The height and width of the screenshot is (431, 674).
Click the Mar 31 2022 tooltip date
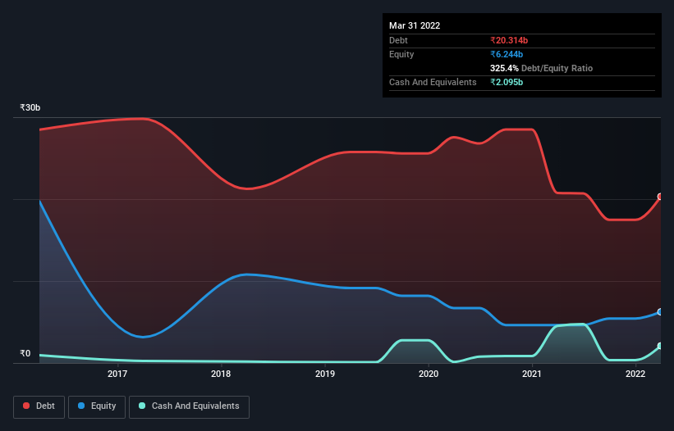[x=415, y=25]
